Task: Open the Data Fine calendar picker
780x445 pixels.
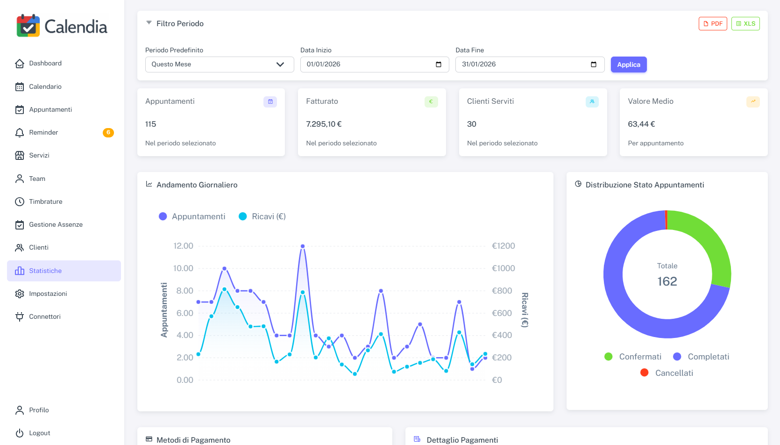Action: click(x=594, y=65)
